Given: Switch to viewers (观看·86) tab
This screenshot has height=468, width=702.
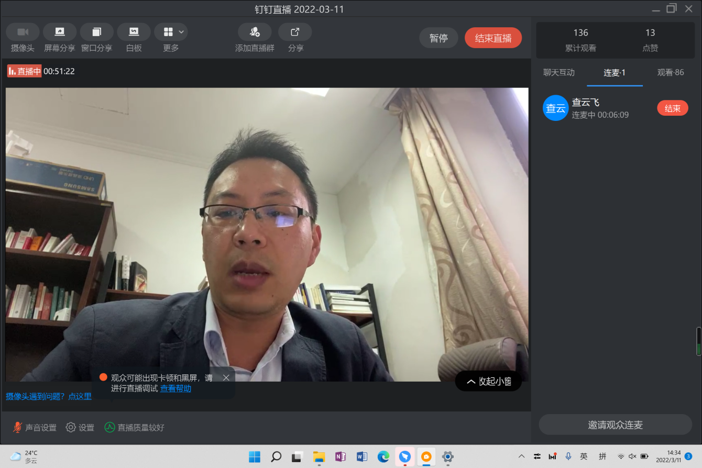Looking at the screenshot, I should [x=671, y=73].
